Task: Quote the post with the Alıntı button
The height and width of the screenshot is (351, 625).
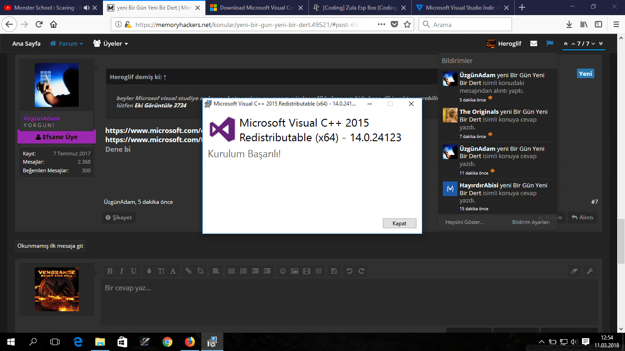Action: 582,218
